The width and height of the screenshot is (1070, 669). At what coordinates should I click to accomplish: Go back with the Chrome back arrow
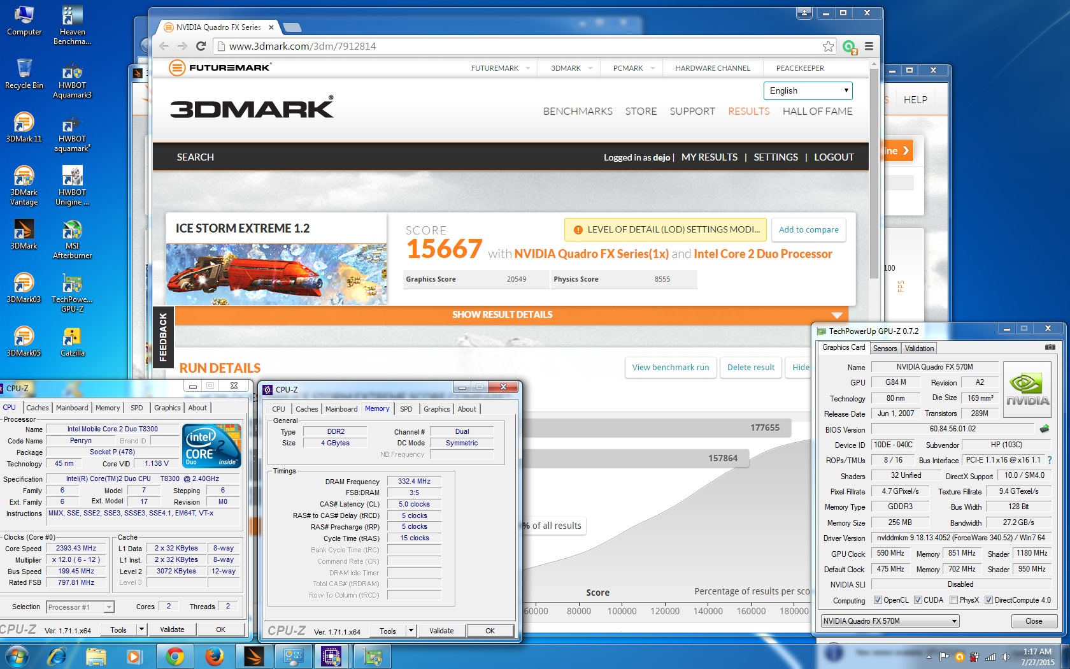(164, 46)
